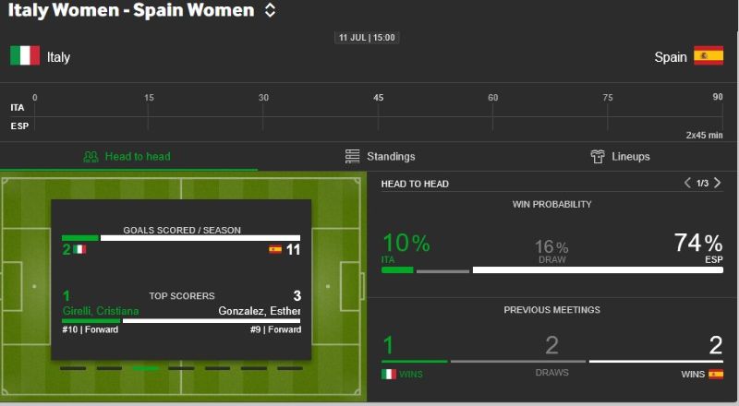Open Gonzalez, Esther player link

point(259,311)
